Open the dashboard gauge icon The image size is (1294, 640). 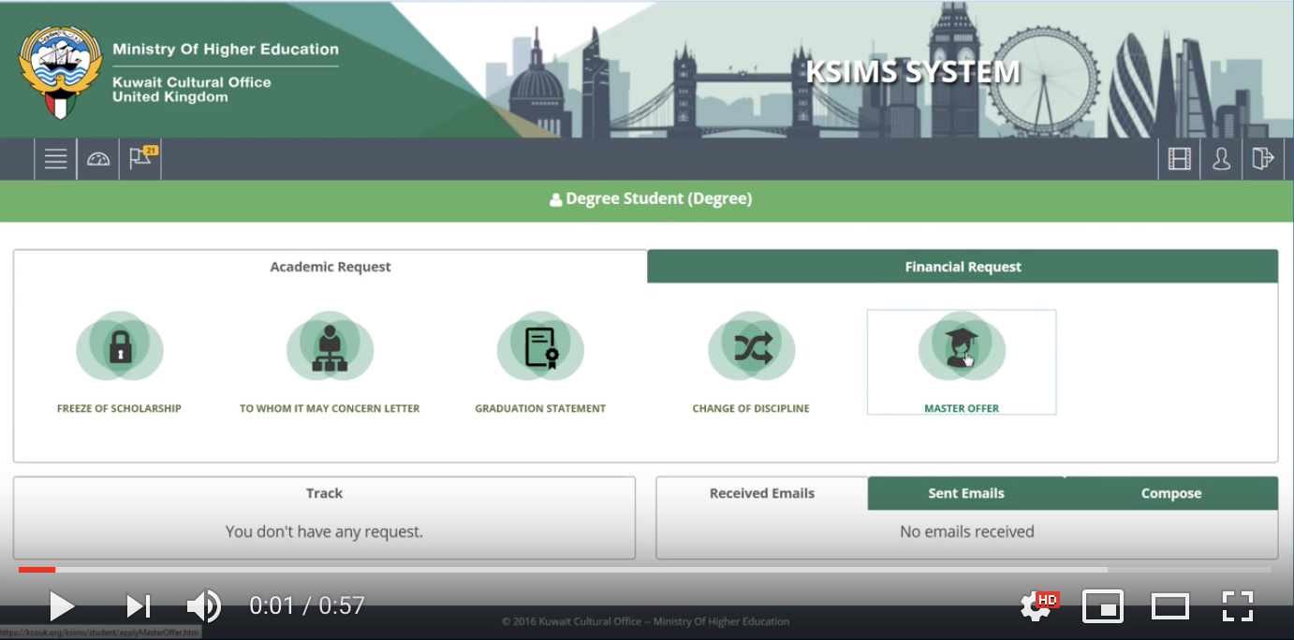pos(98,159)
